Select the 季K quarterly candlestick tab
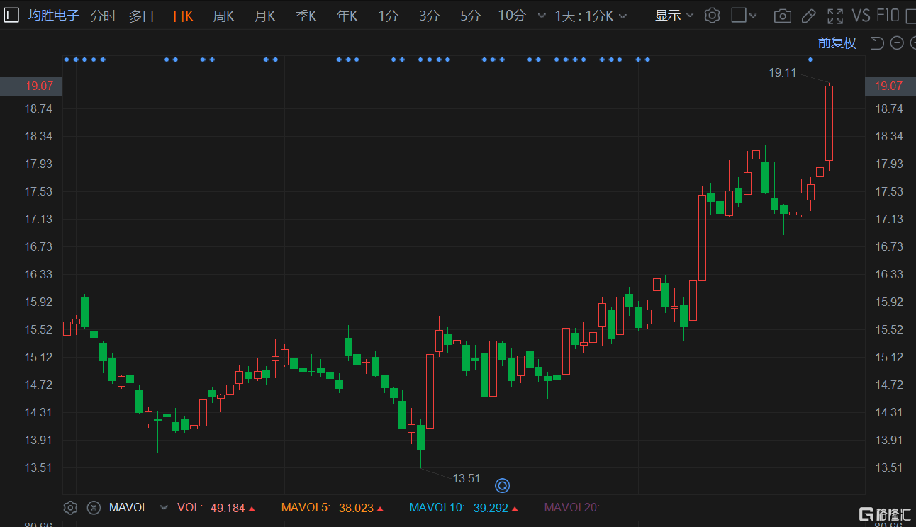This screenshot has height=527, width=916. tap(306, 16)
